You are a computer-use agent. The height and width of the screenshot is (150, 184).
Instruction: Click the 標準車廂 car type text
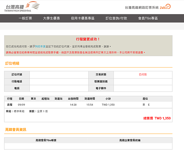click(19, 111)
